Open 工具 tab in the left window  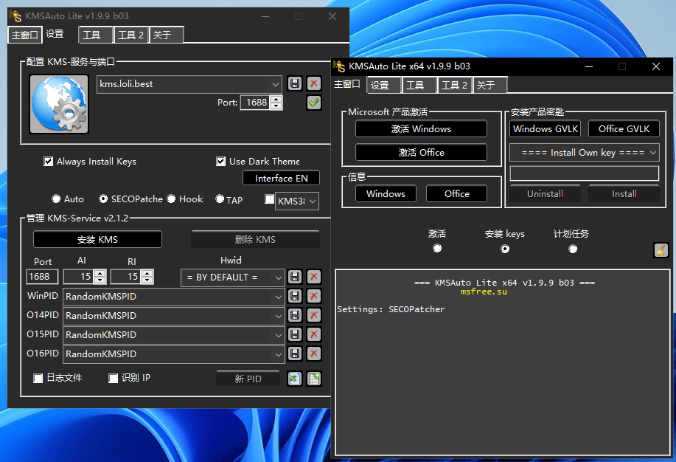pyautogui.click(x=95, y=35)
